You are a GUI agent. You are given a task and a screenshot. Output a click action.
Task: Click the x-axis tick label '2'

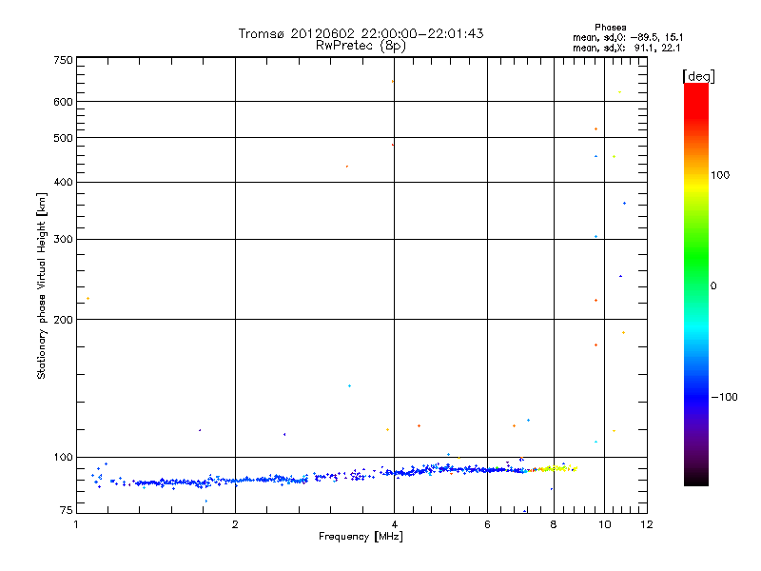(x=235, y=524)
